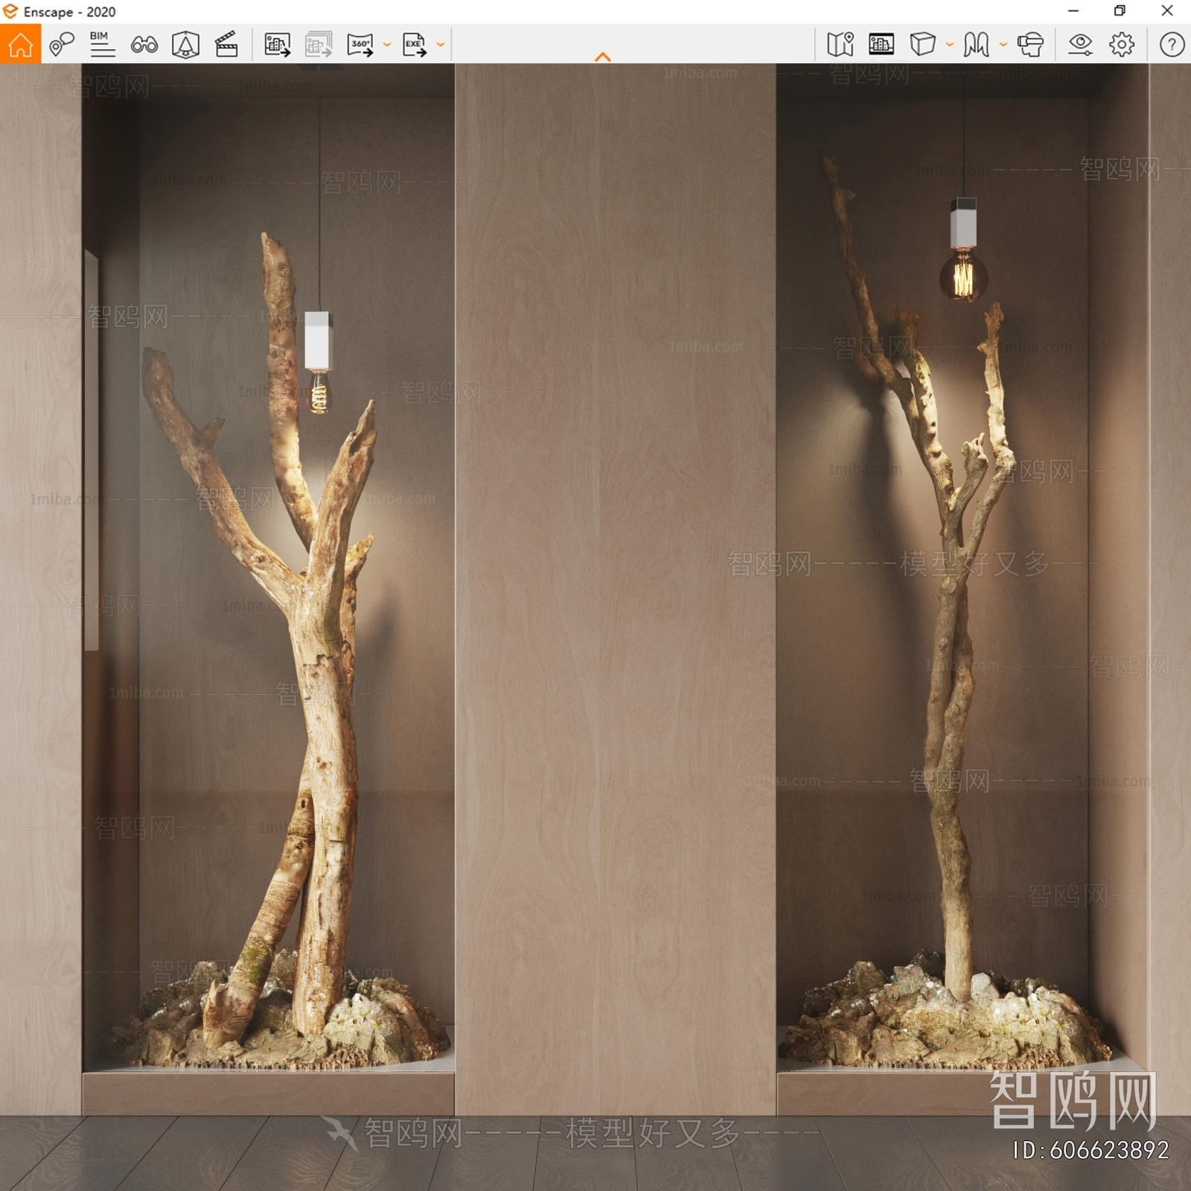Expand the navigation mode dropdown arrow
The width and height of the screenshot is (1191, 1191).
pos(1003,45)
